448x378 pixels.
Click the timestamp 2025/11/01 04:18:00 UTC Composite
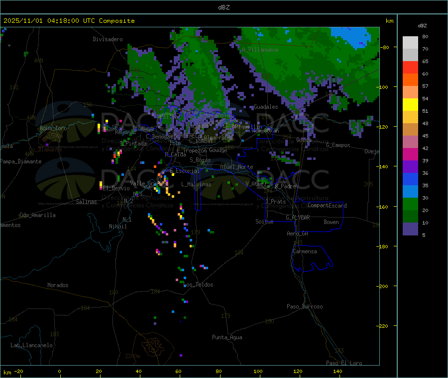pyautogui.click(x=69, y=21)
